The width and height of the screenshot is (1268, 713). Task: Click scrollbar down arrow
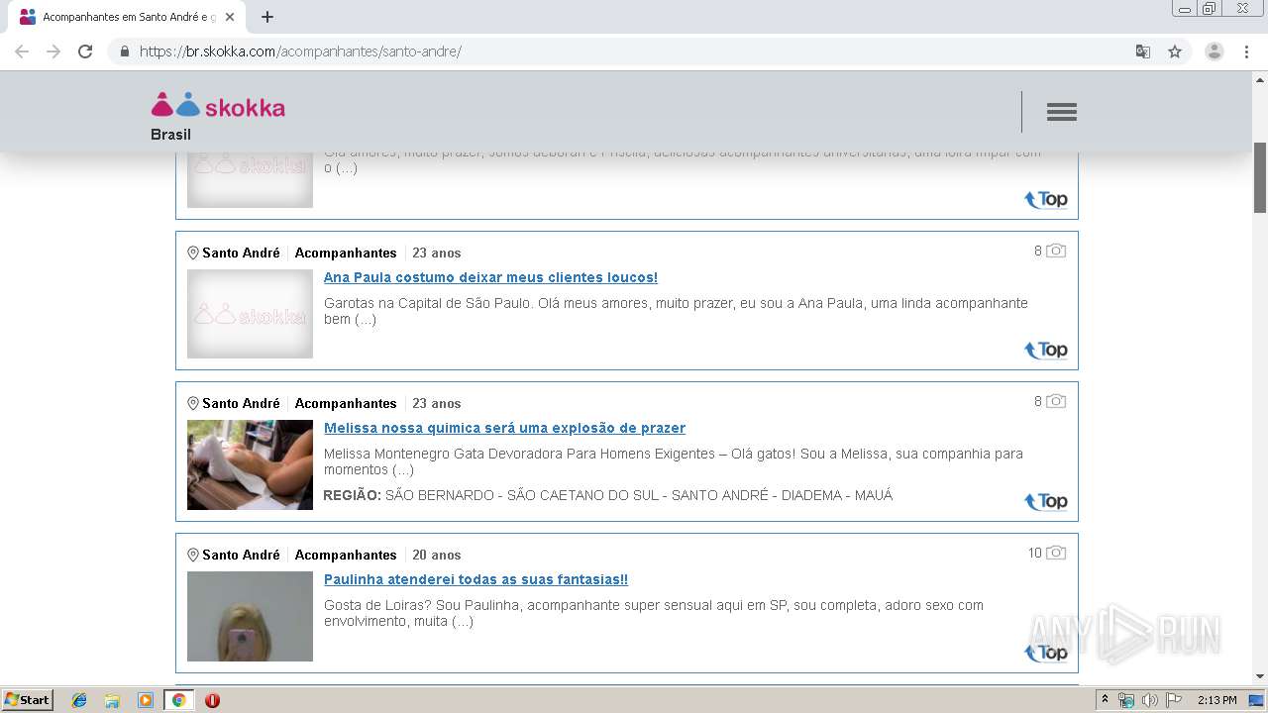tap(1260, 676)
